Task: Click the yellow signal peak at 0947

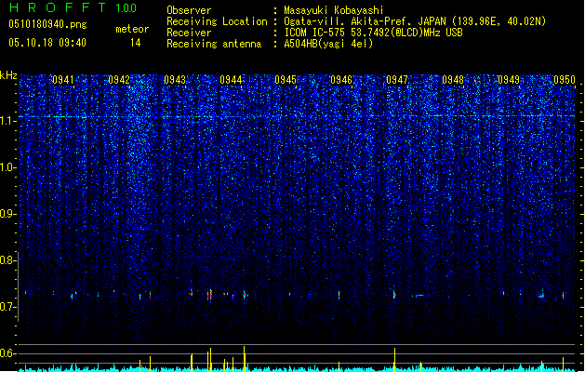Action: pyautogui.click(x=394, y=359)
